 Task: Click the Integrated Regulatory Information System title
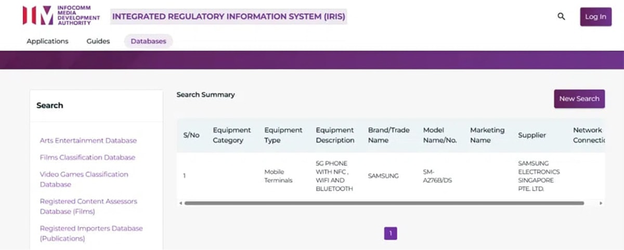229,17
